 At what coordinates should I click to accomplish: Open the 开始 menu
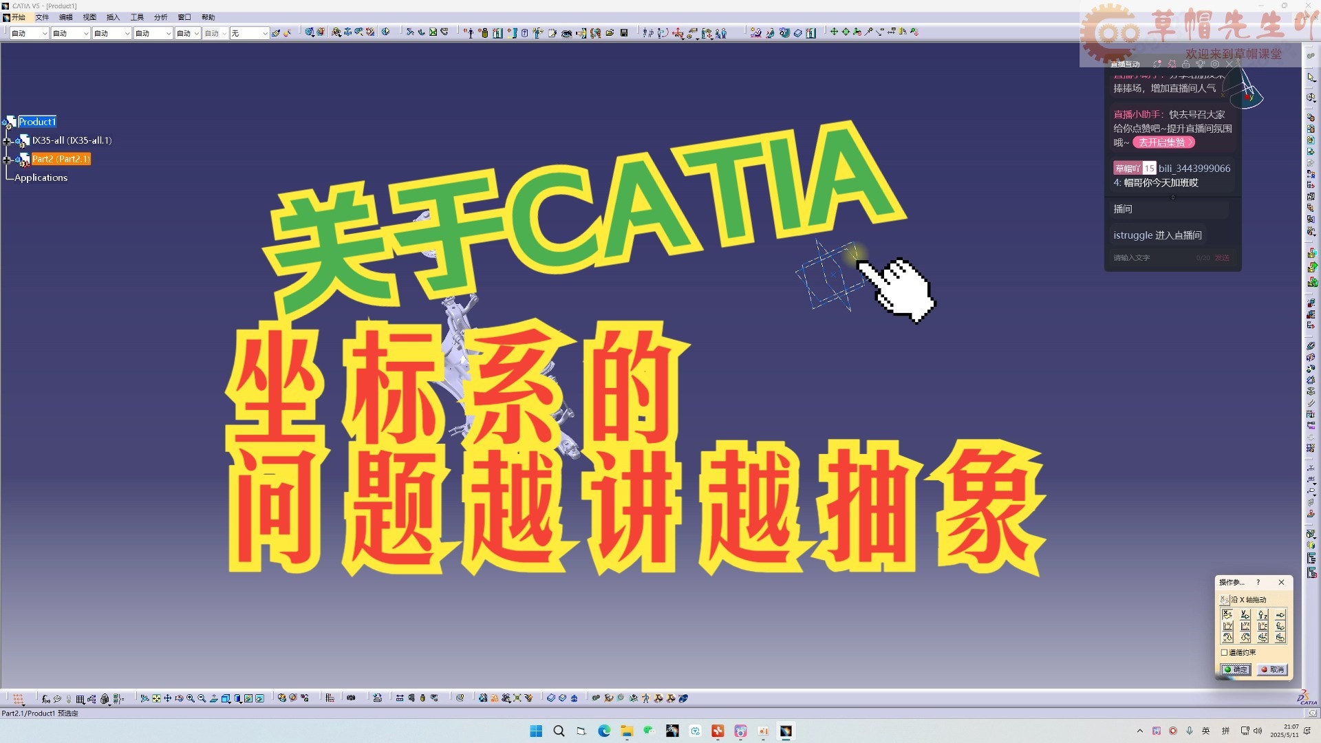coord(18,17)
